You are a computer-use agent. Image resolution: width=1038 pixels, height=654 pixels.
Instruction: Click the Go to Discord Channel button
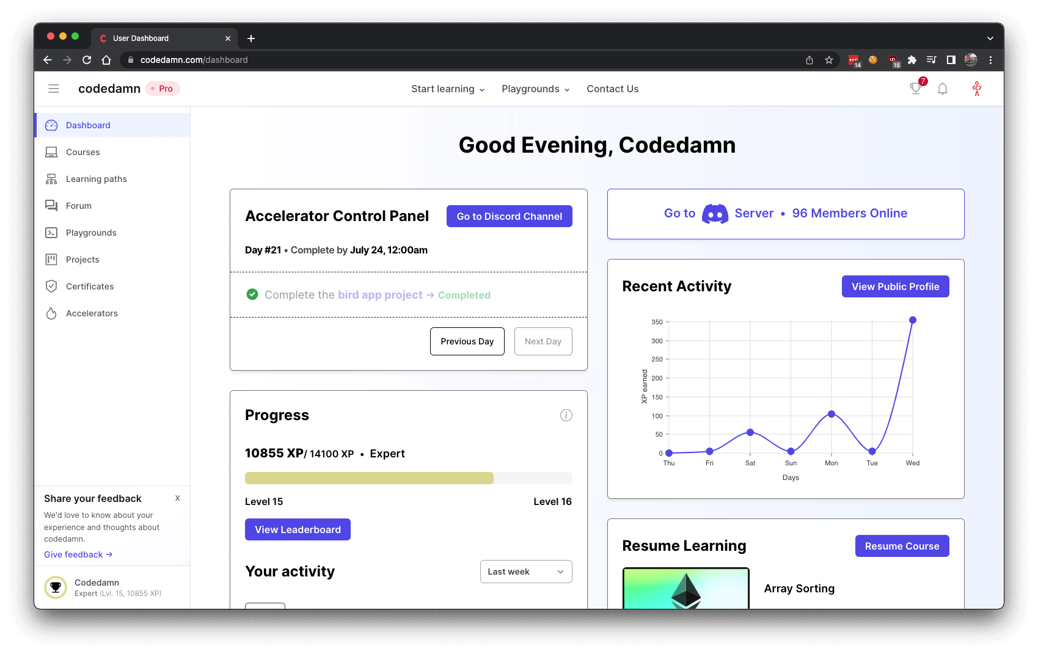[509, 216]
